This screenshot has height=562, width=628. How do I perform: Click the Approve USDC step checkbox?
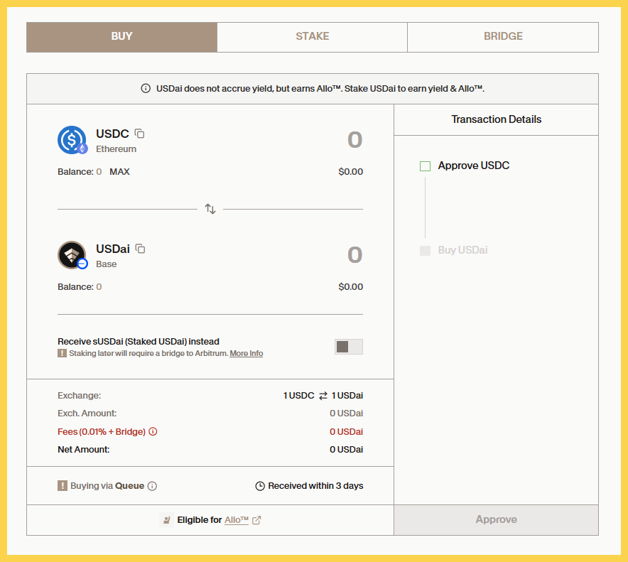click(x=425, y=166)
